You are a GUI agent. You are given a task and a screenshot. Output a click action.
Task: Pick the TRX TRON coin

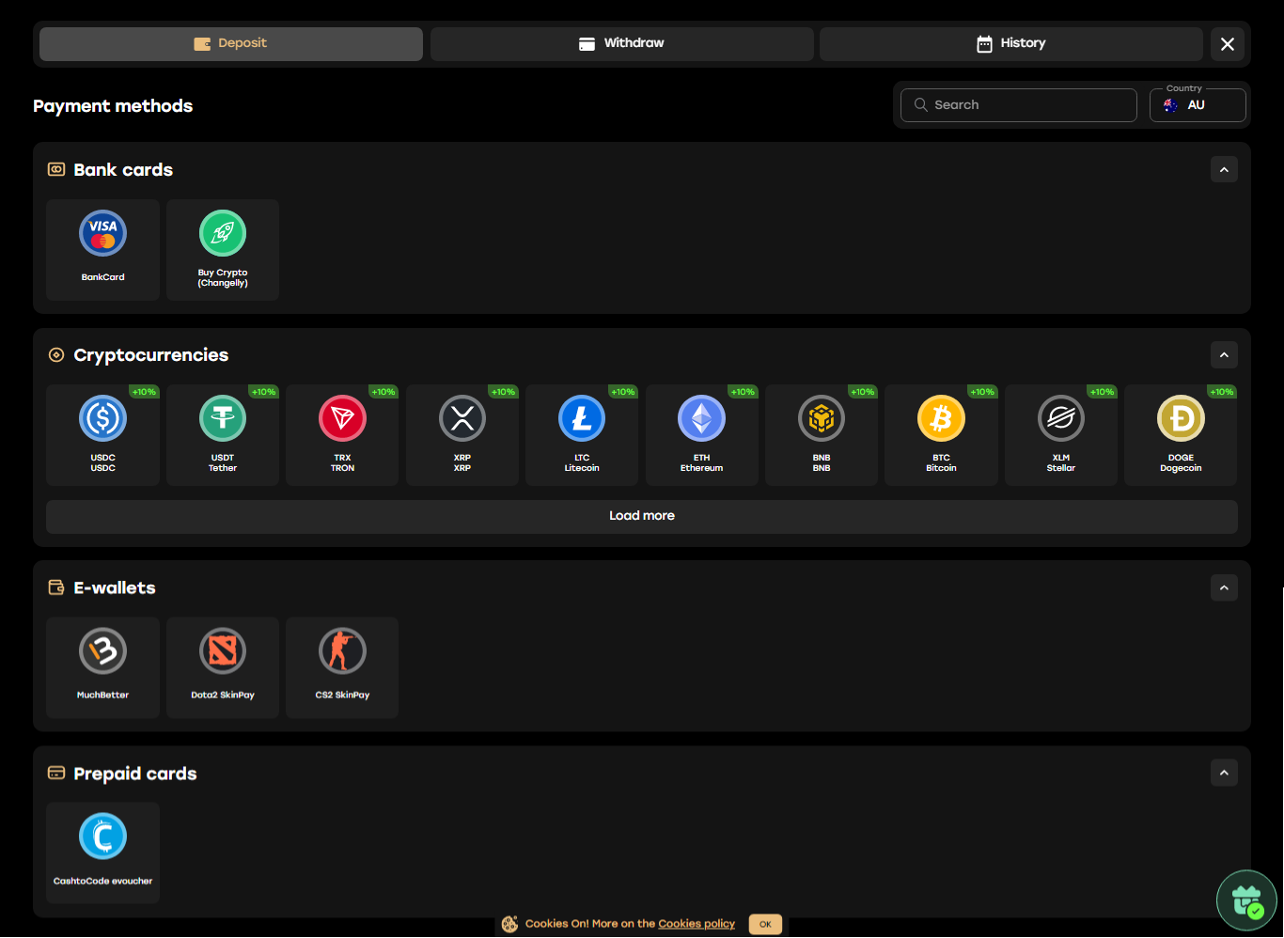pos(342,434)
